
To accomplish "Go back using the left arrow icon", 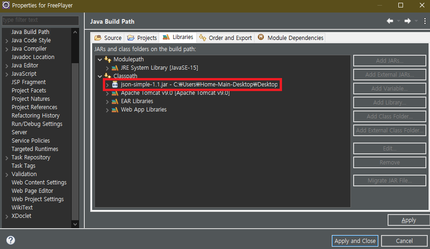I will tap(390, 21).
